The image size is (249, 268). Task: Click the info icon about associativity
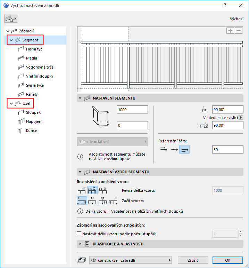click(x=80, y=157)
